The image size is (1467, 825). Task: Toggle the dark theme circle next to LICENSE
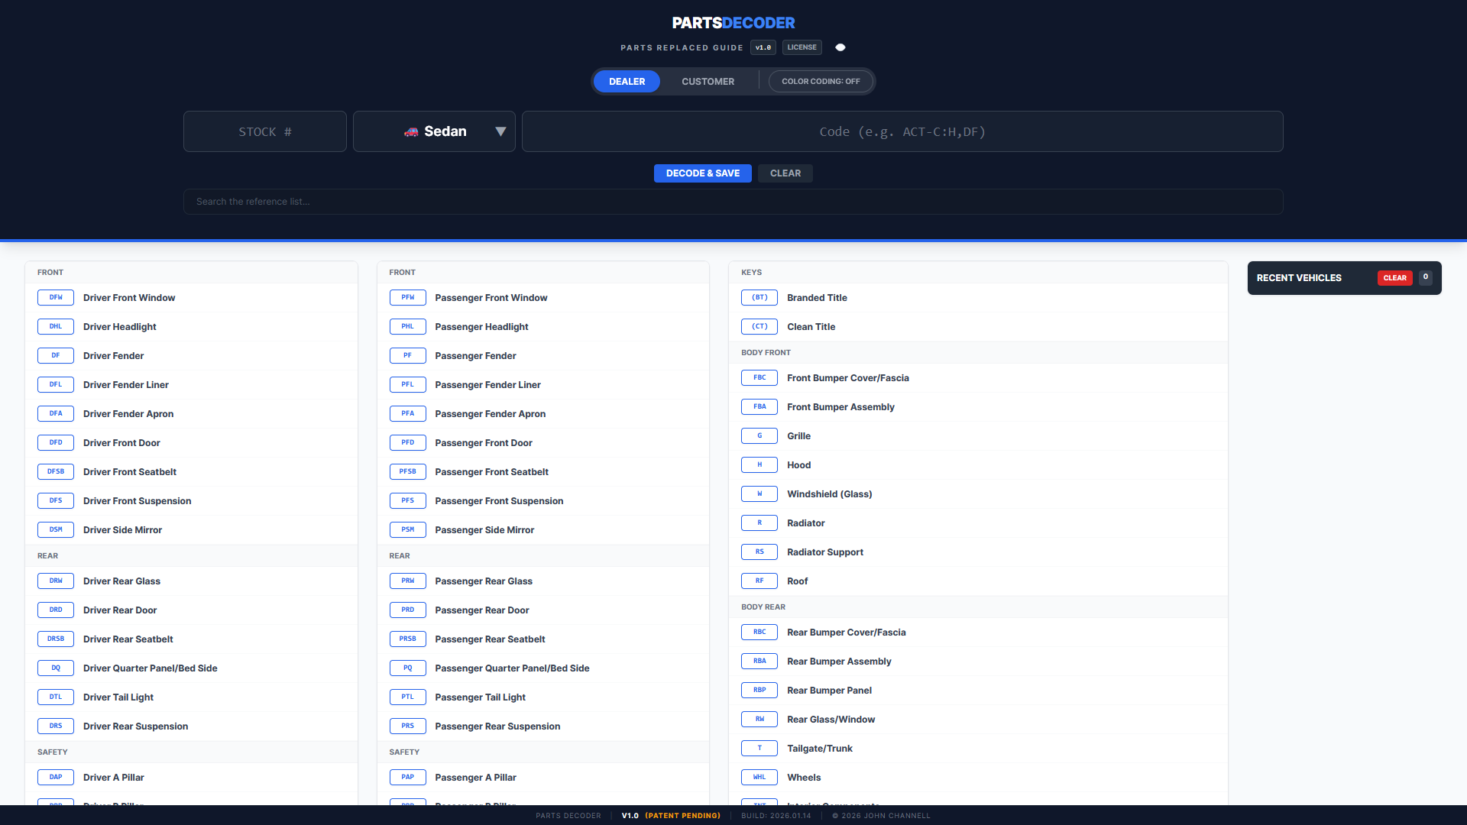pos(840,47)
